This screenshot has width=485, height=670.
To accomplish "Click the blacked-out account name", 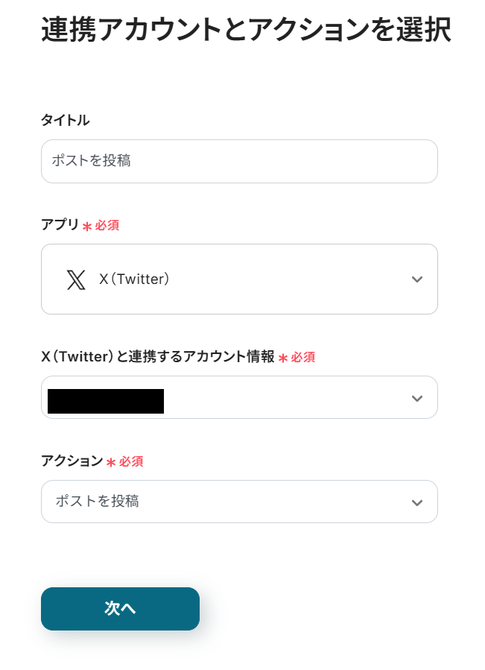I will [106, 401].
